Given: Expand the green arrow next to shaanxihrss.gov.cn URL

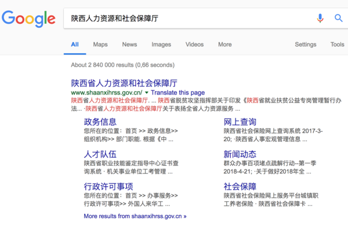Looking at the screenshot, I should pyautogui.click(x=147, y=93).
